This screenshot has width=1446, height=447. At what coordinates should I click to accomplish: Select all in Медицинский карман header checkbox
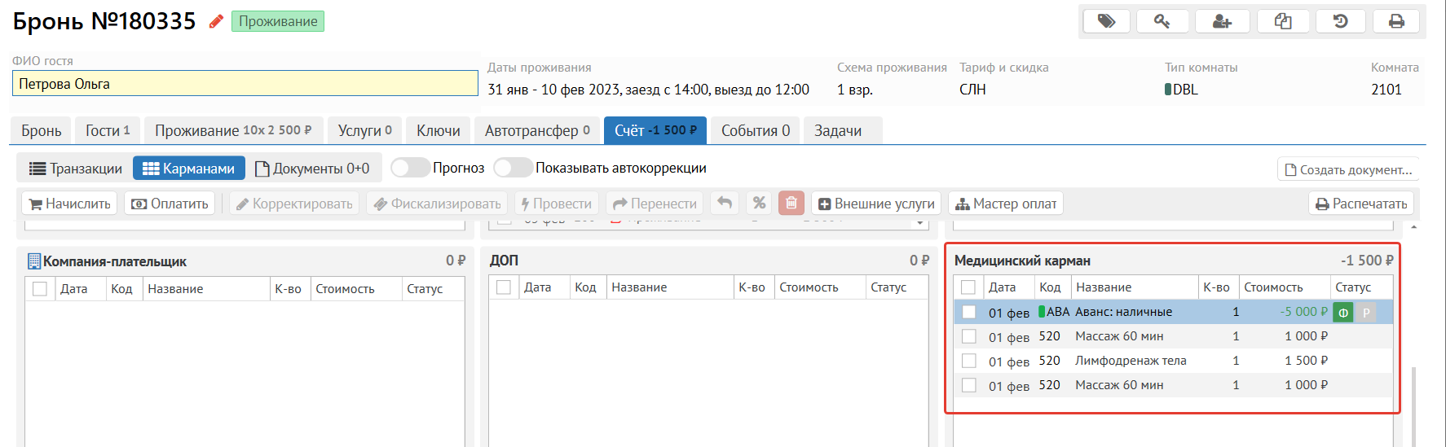point(968,287)
